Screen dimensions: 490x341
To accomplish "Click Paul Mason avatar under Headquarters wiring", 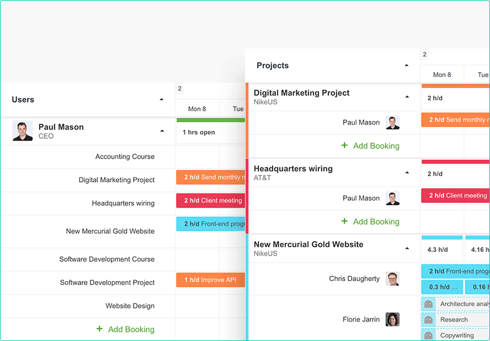I will (x=393, y=198).
